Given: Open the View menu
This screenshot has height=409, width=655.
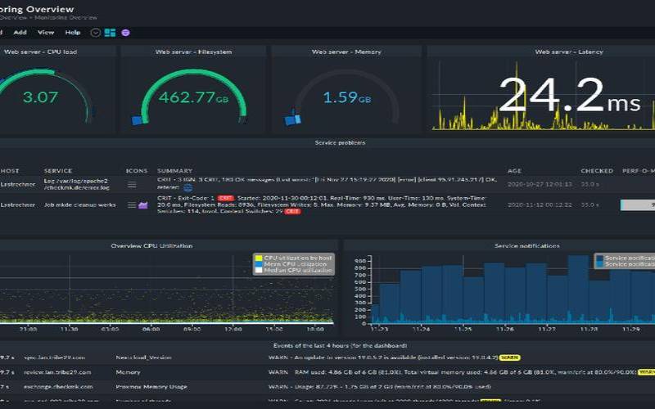Looking at the screenshot, I should point(46,33).
